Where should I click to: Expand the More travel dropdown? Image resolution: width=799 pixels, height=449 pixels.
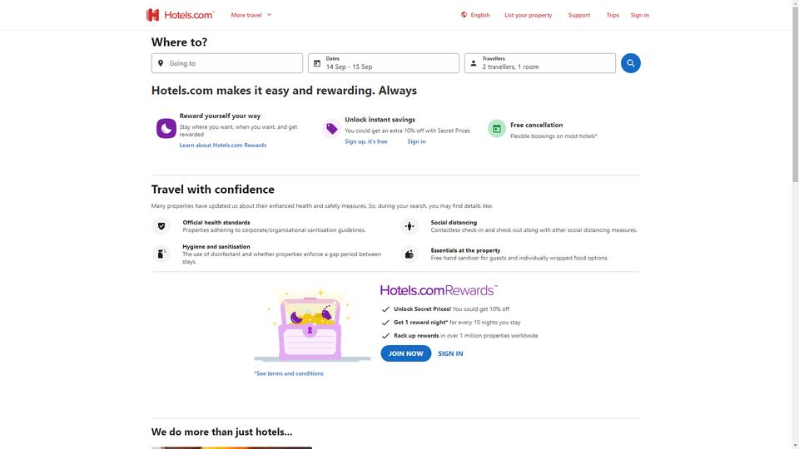(x=251, y=15)
